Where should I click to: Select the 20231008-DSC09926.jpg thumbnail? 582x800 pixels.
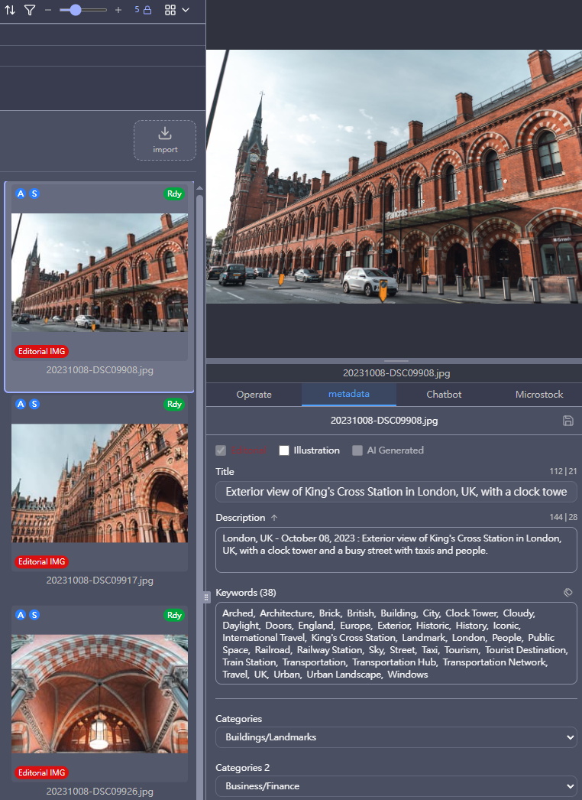pyautogui.click(x=99, y=694)
